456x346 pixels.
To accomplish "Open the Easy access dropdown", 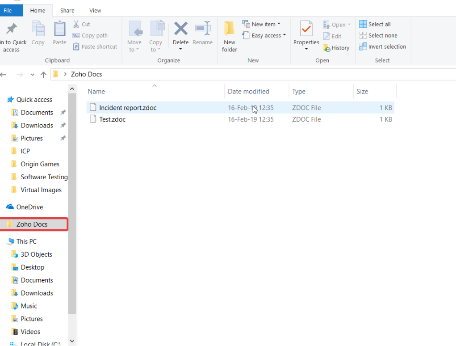I will (x=264, y=35).
